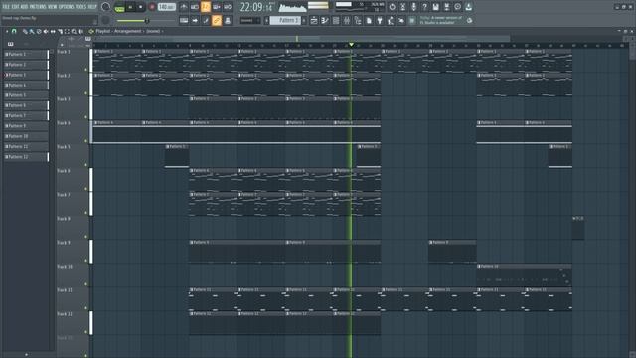Open the project picker page icon

(369, 20)
